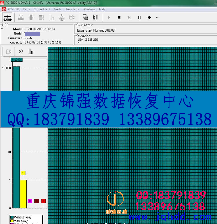The width and height of the screenshot is (217, 224).
Task: Click the Without delay legend entry
Action: click(x=21, y=217)
